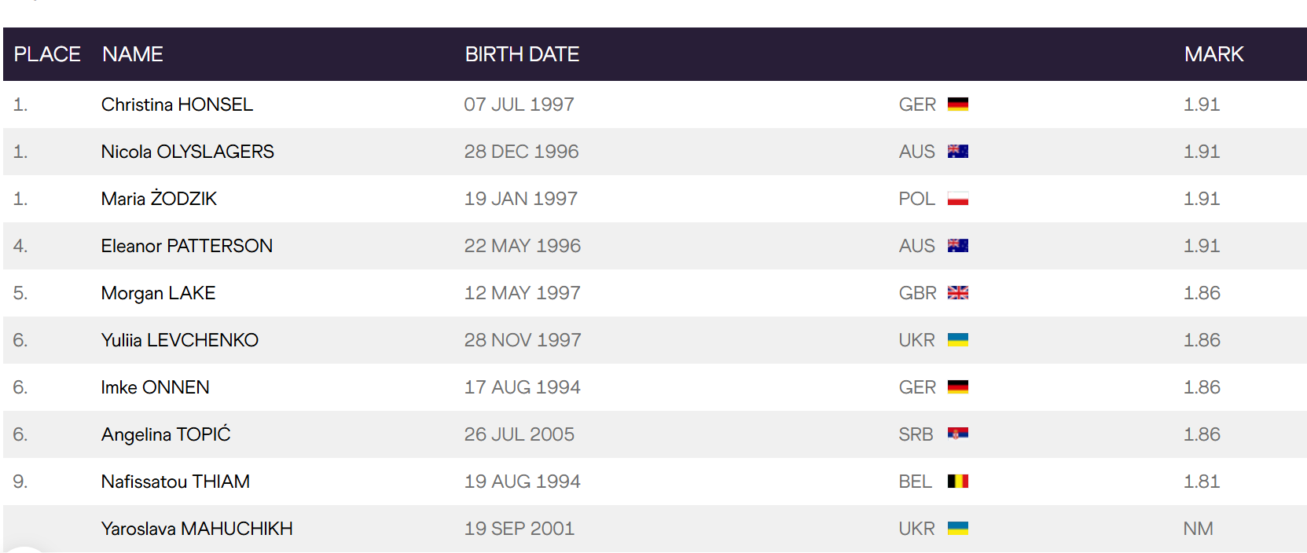Click the Serbian flag next to SRB

tap(957, 434)
